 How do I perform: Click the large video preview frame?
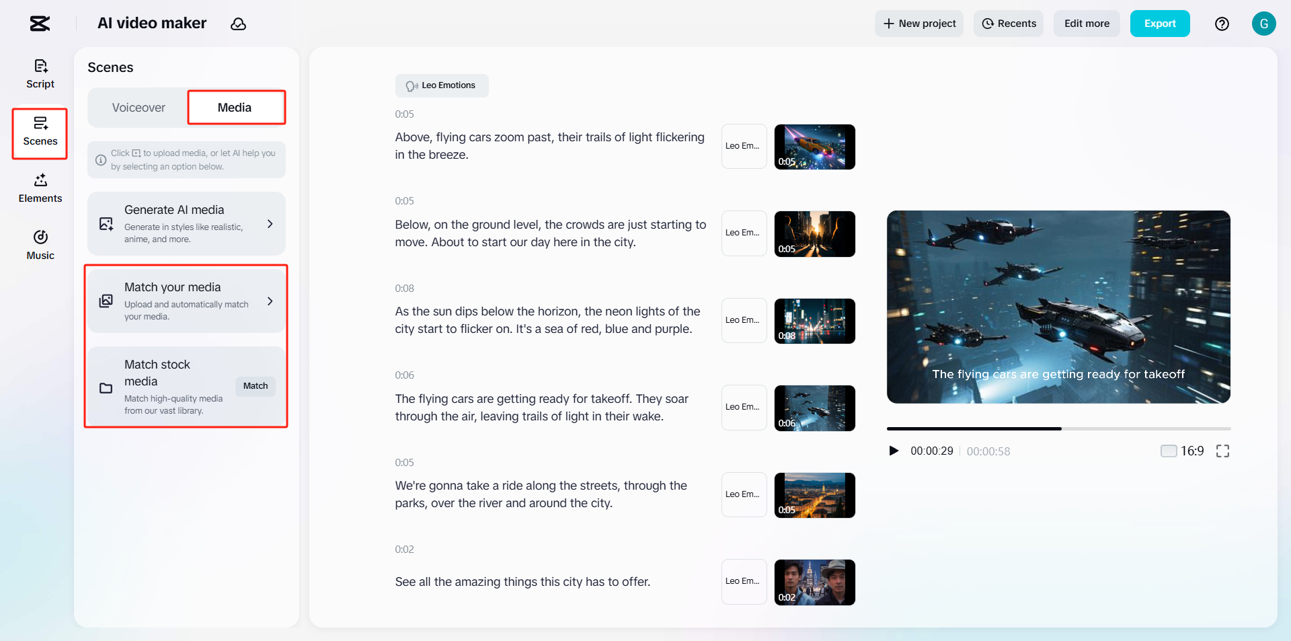[x=1058, y=307]
